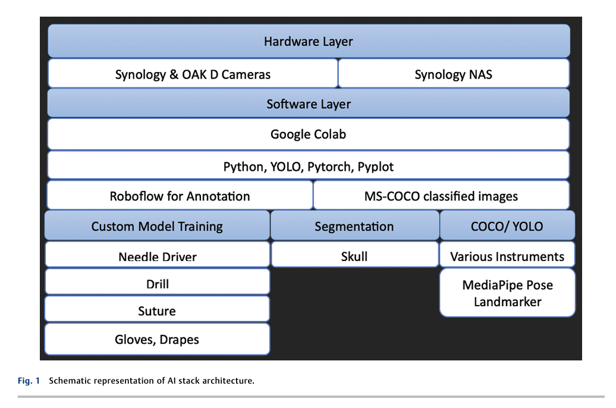Click the Python, YOLO, Pytorch, Pyplot box
Viewport: 616px width, 408px height.
[x=309, y=165]
